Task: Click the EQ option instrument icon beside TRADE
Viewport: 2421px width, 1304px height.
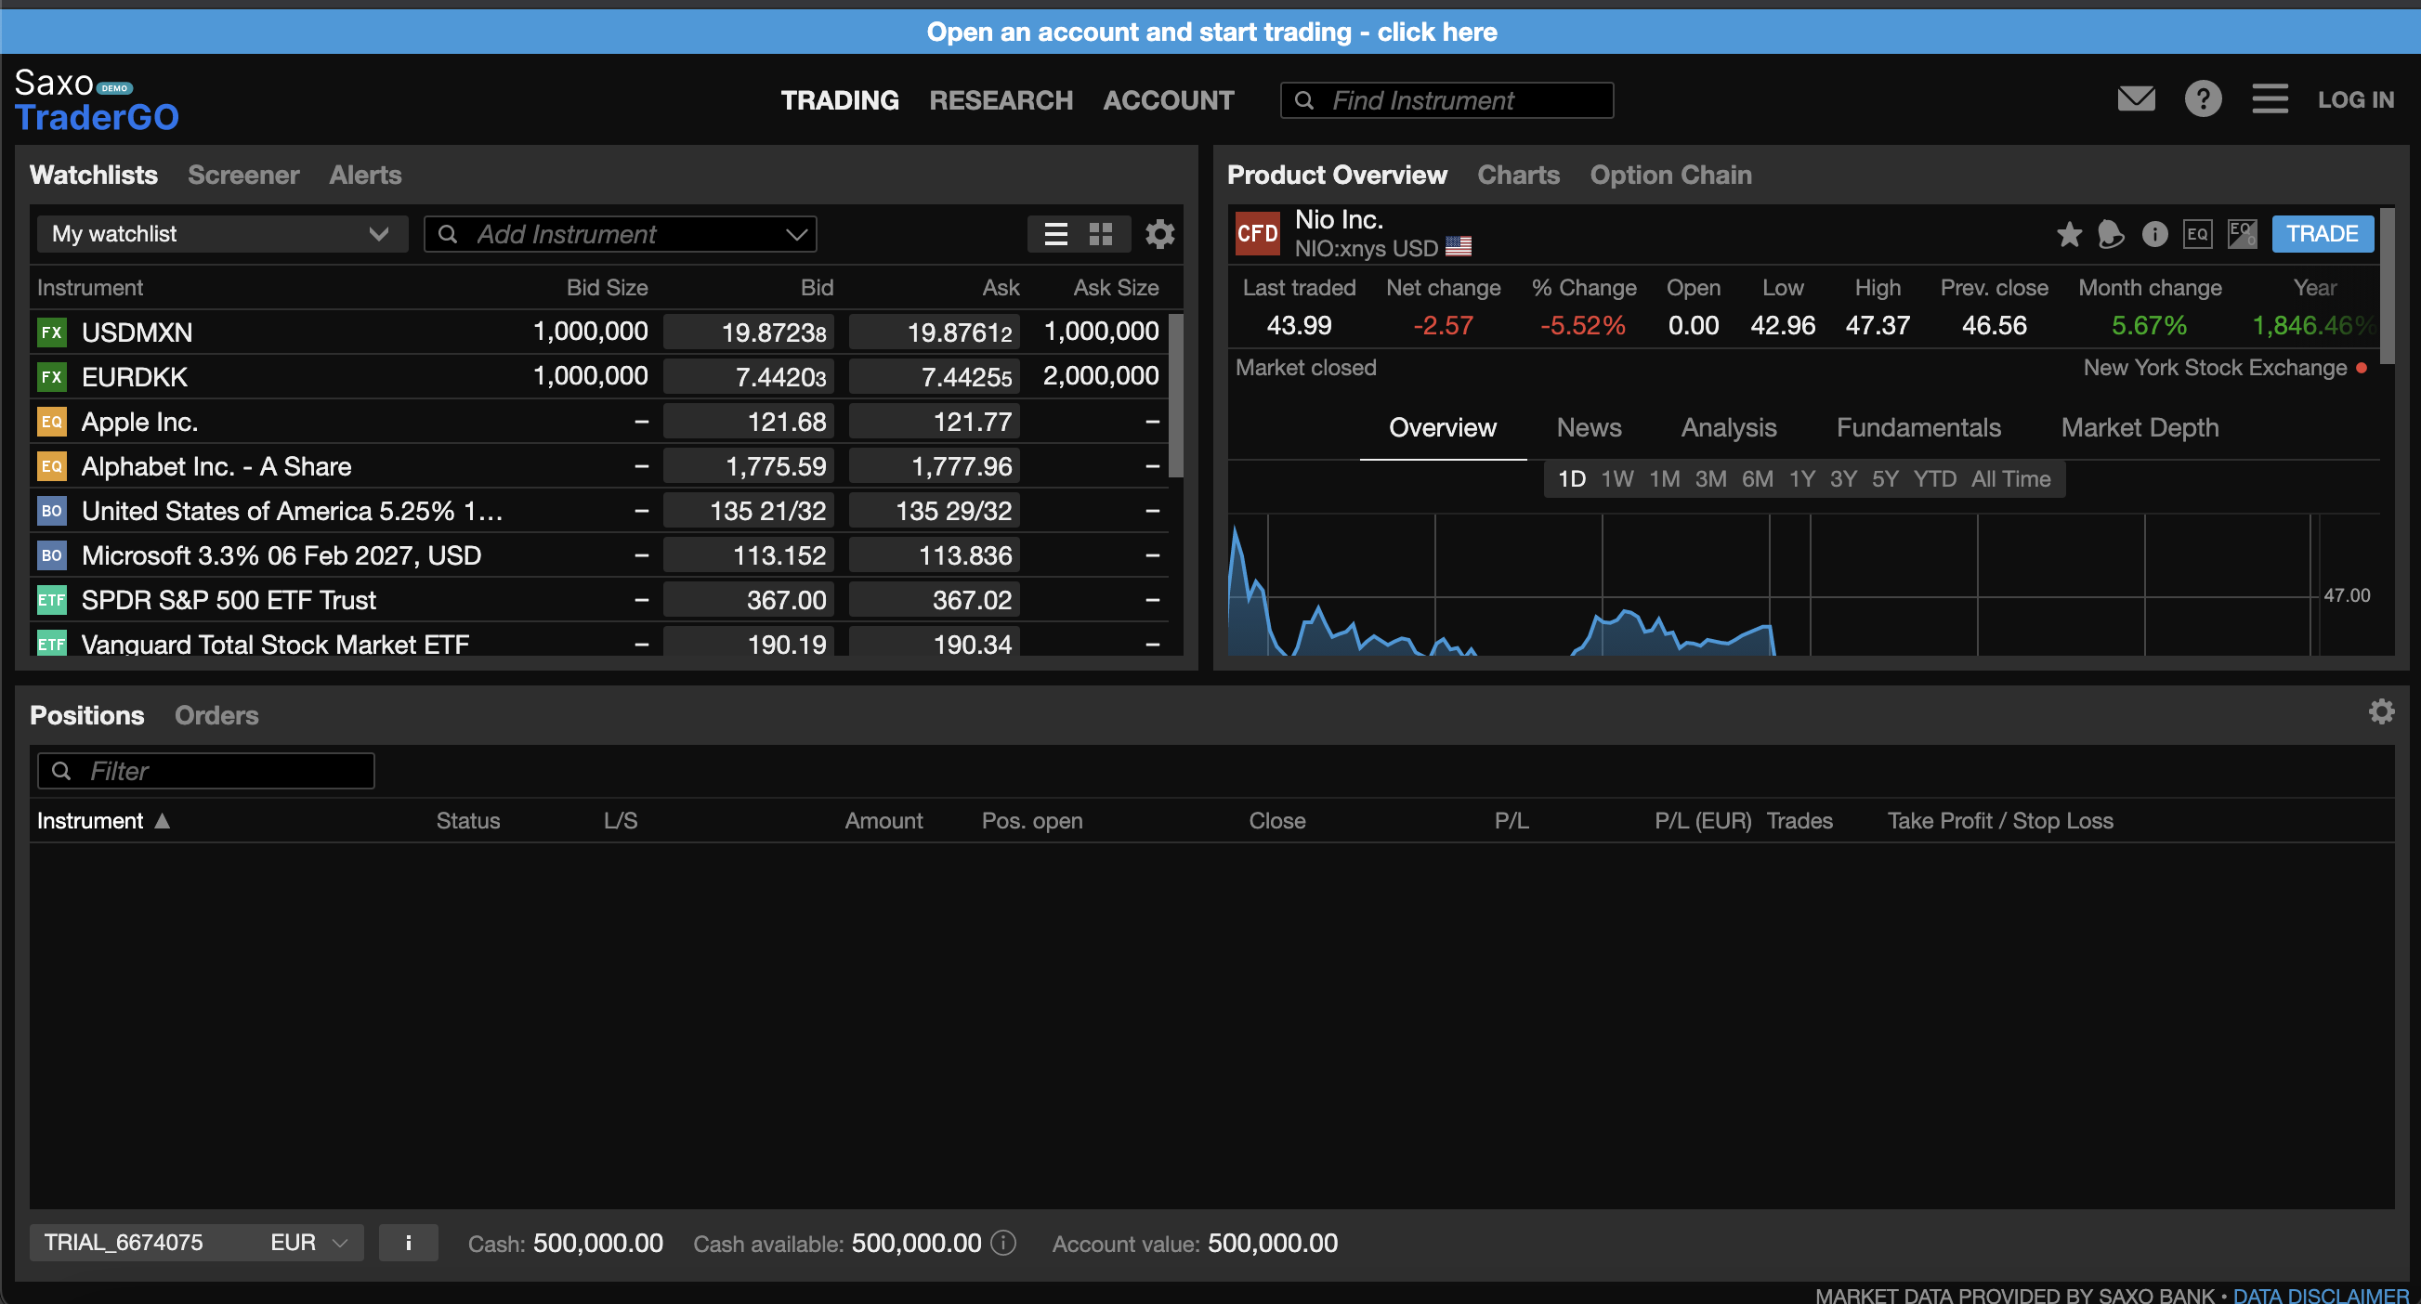Action: click(2242, 234)
